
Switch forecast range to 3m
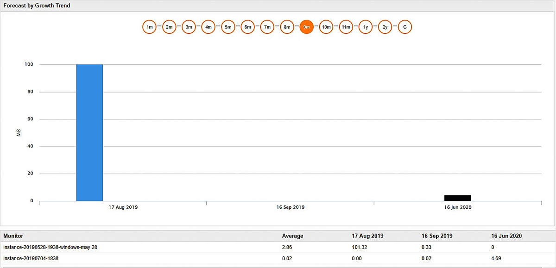point(189,27)
